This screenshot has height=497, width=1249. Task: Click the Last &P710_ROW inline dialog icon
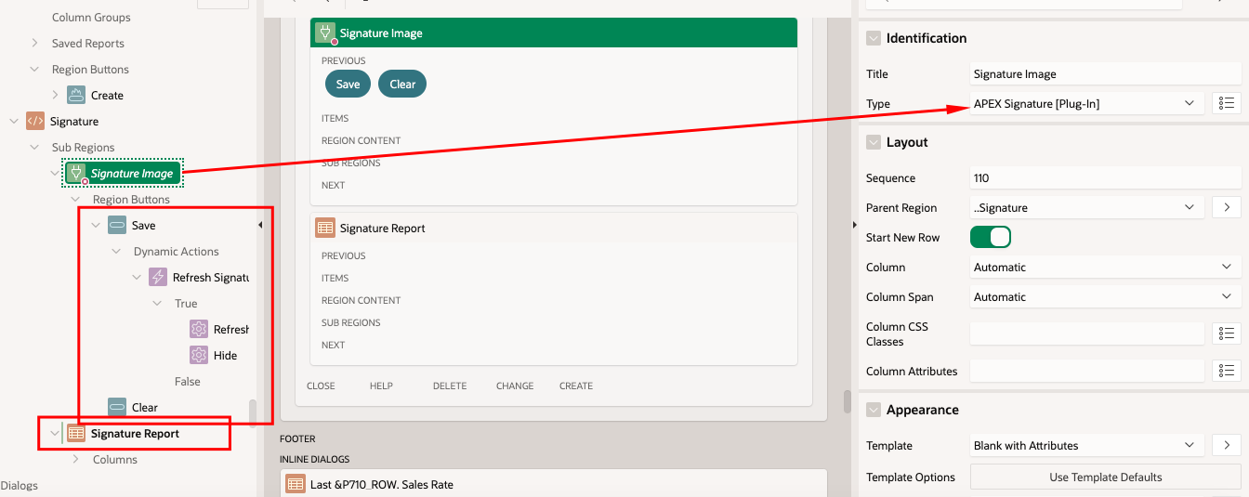point(296,483)
